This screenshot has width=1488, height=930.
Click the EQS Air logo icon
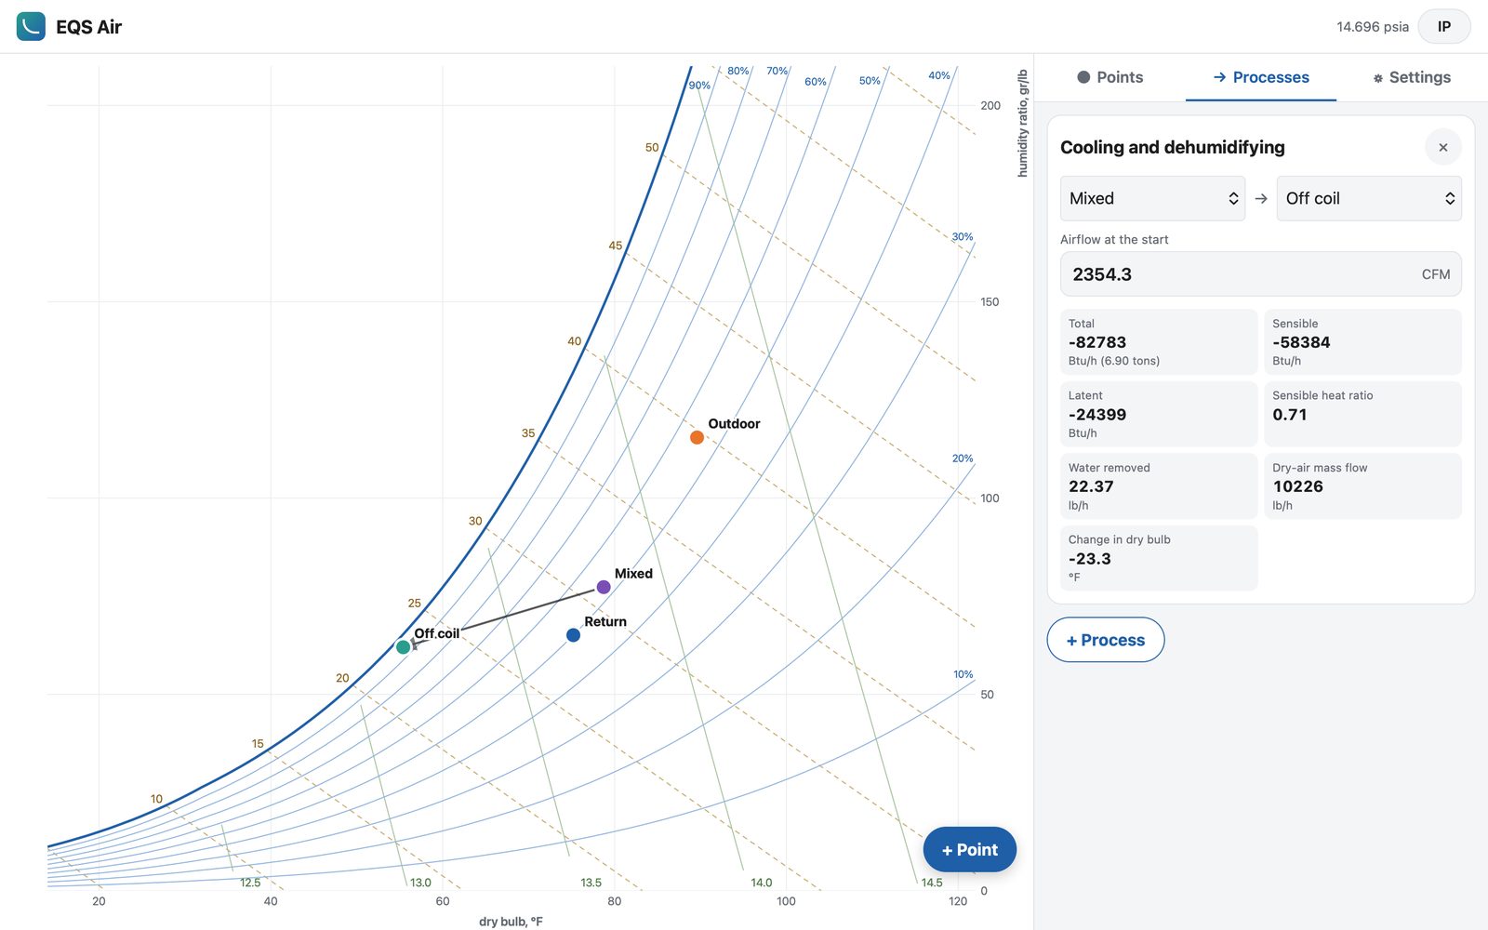[x=31, y=26]
